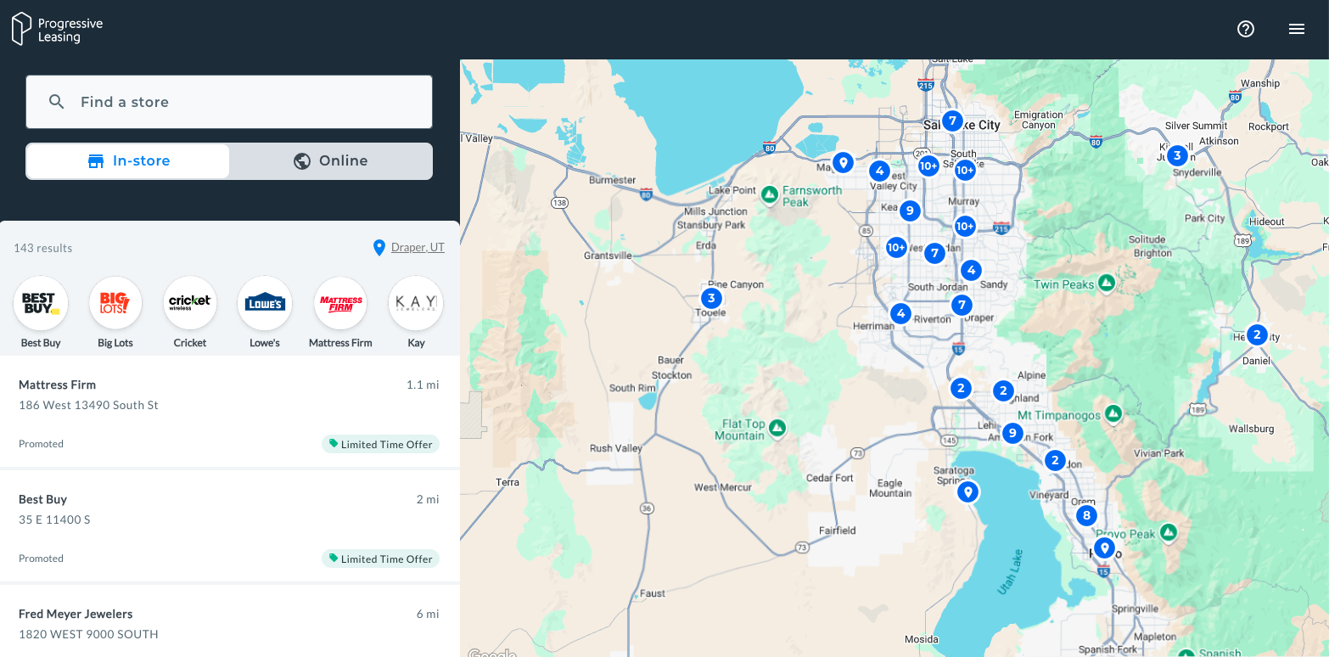The width and height of the screenshot is (1329, 657).
Task: Click the Find a store search field
Action: click(229, 102)
